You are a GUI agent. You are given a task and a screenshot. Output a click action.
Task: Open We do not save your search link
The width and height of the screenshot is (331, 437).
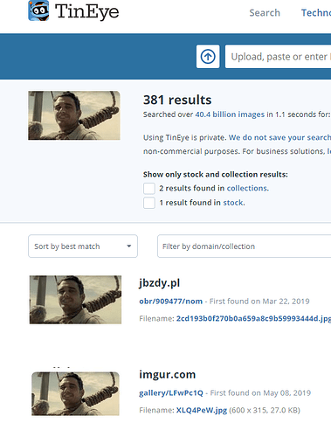point(279,137)
